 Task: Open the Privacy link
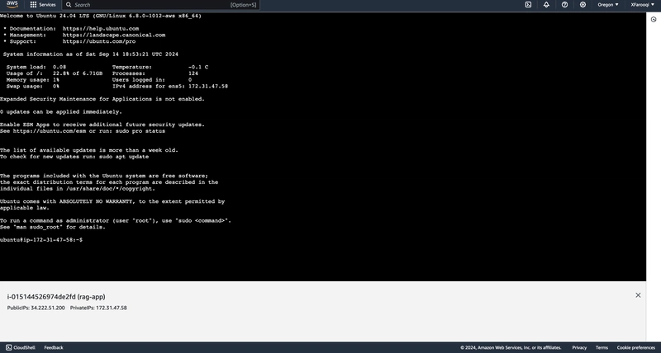tap(579, 347)
